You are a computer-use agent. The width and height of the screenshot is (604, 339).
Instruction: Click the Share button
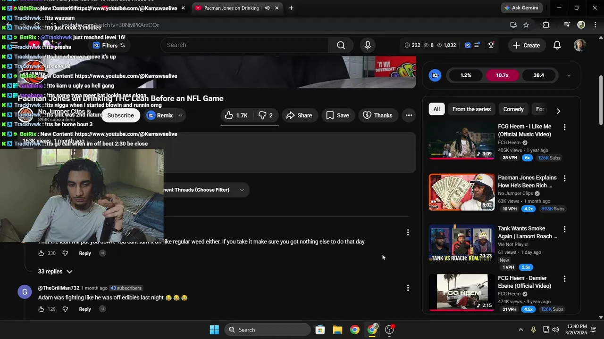(299, 115)
